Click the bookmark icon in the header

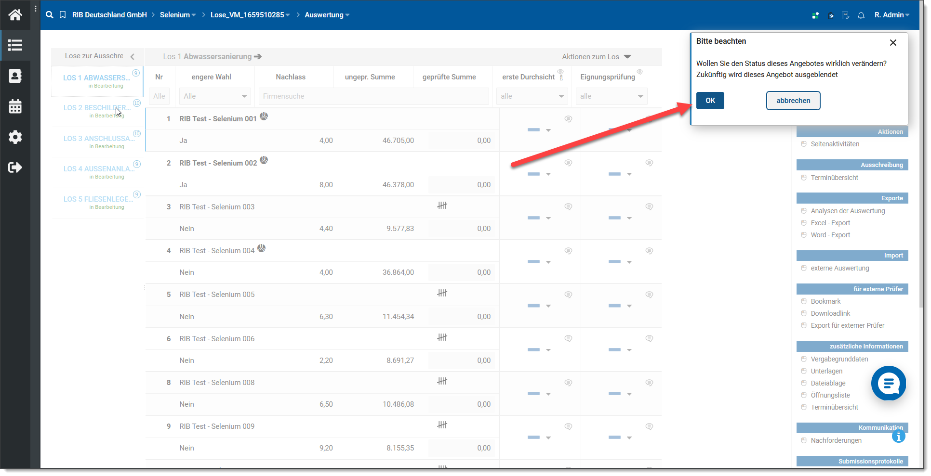pyautogui.click(x=63, y=15)
